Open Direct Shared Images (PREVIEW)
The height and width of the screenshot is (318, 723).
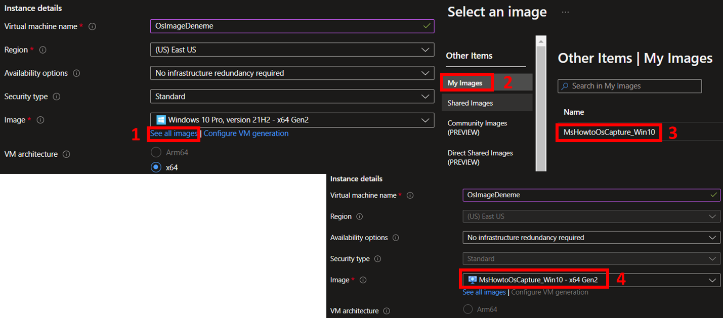[x=480, y=158]
